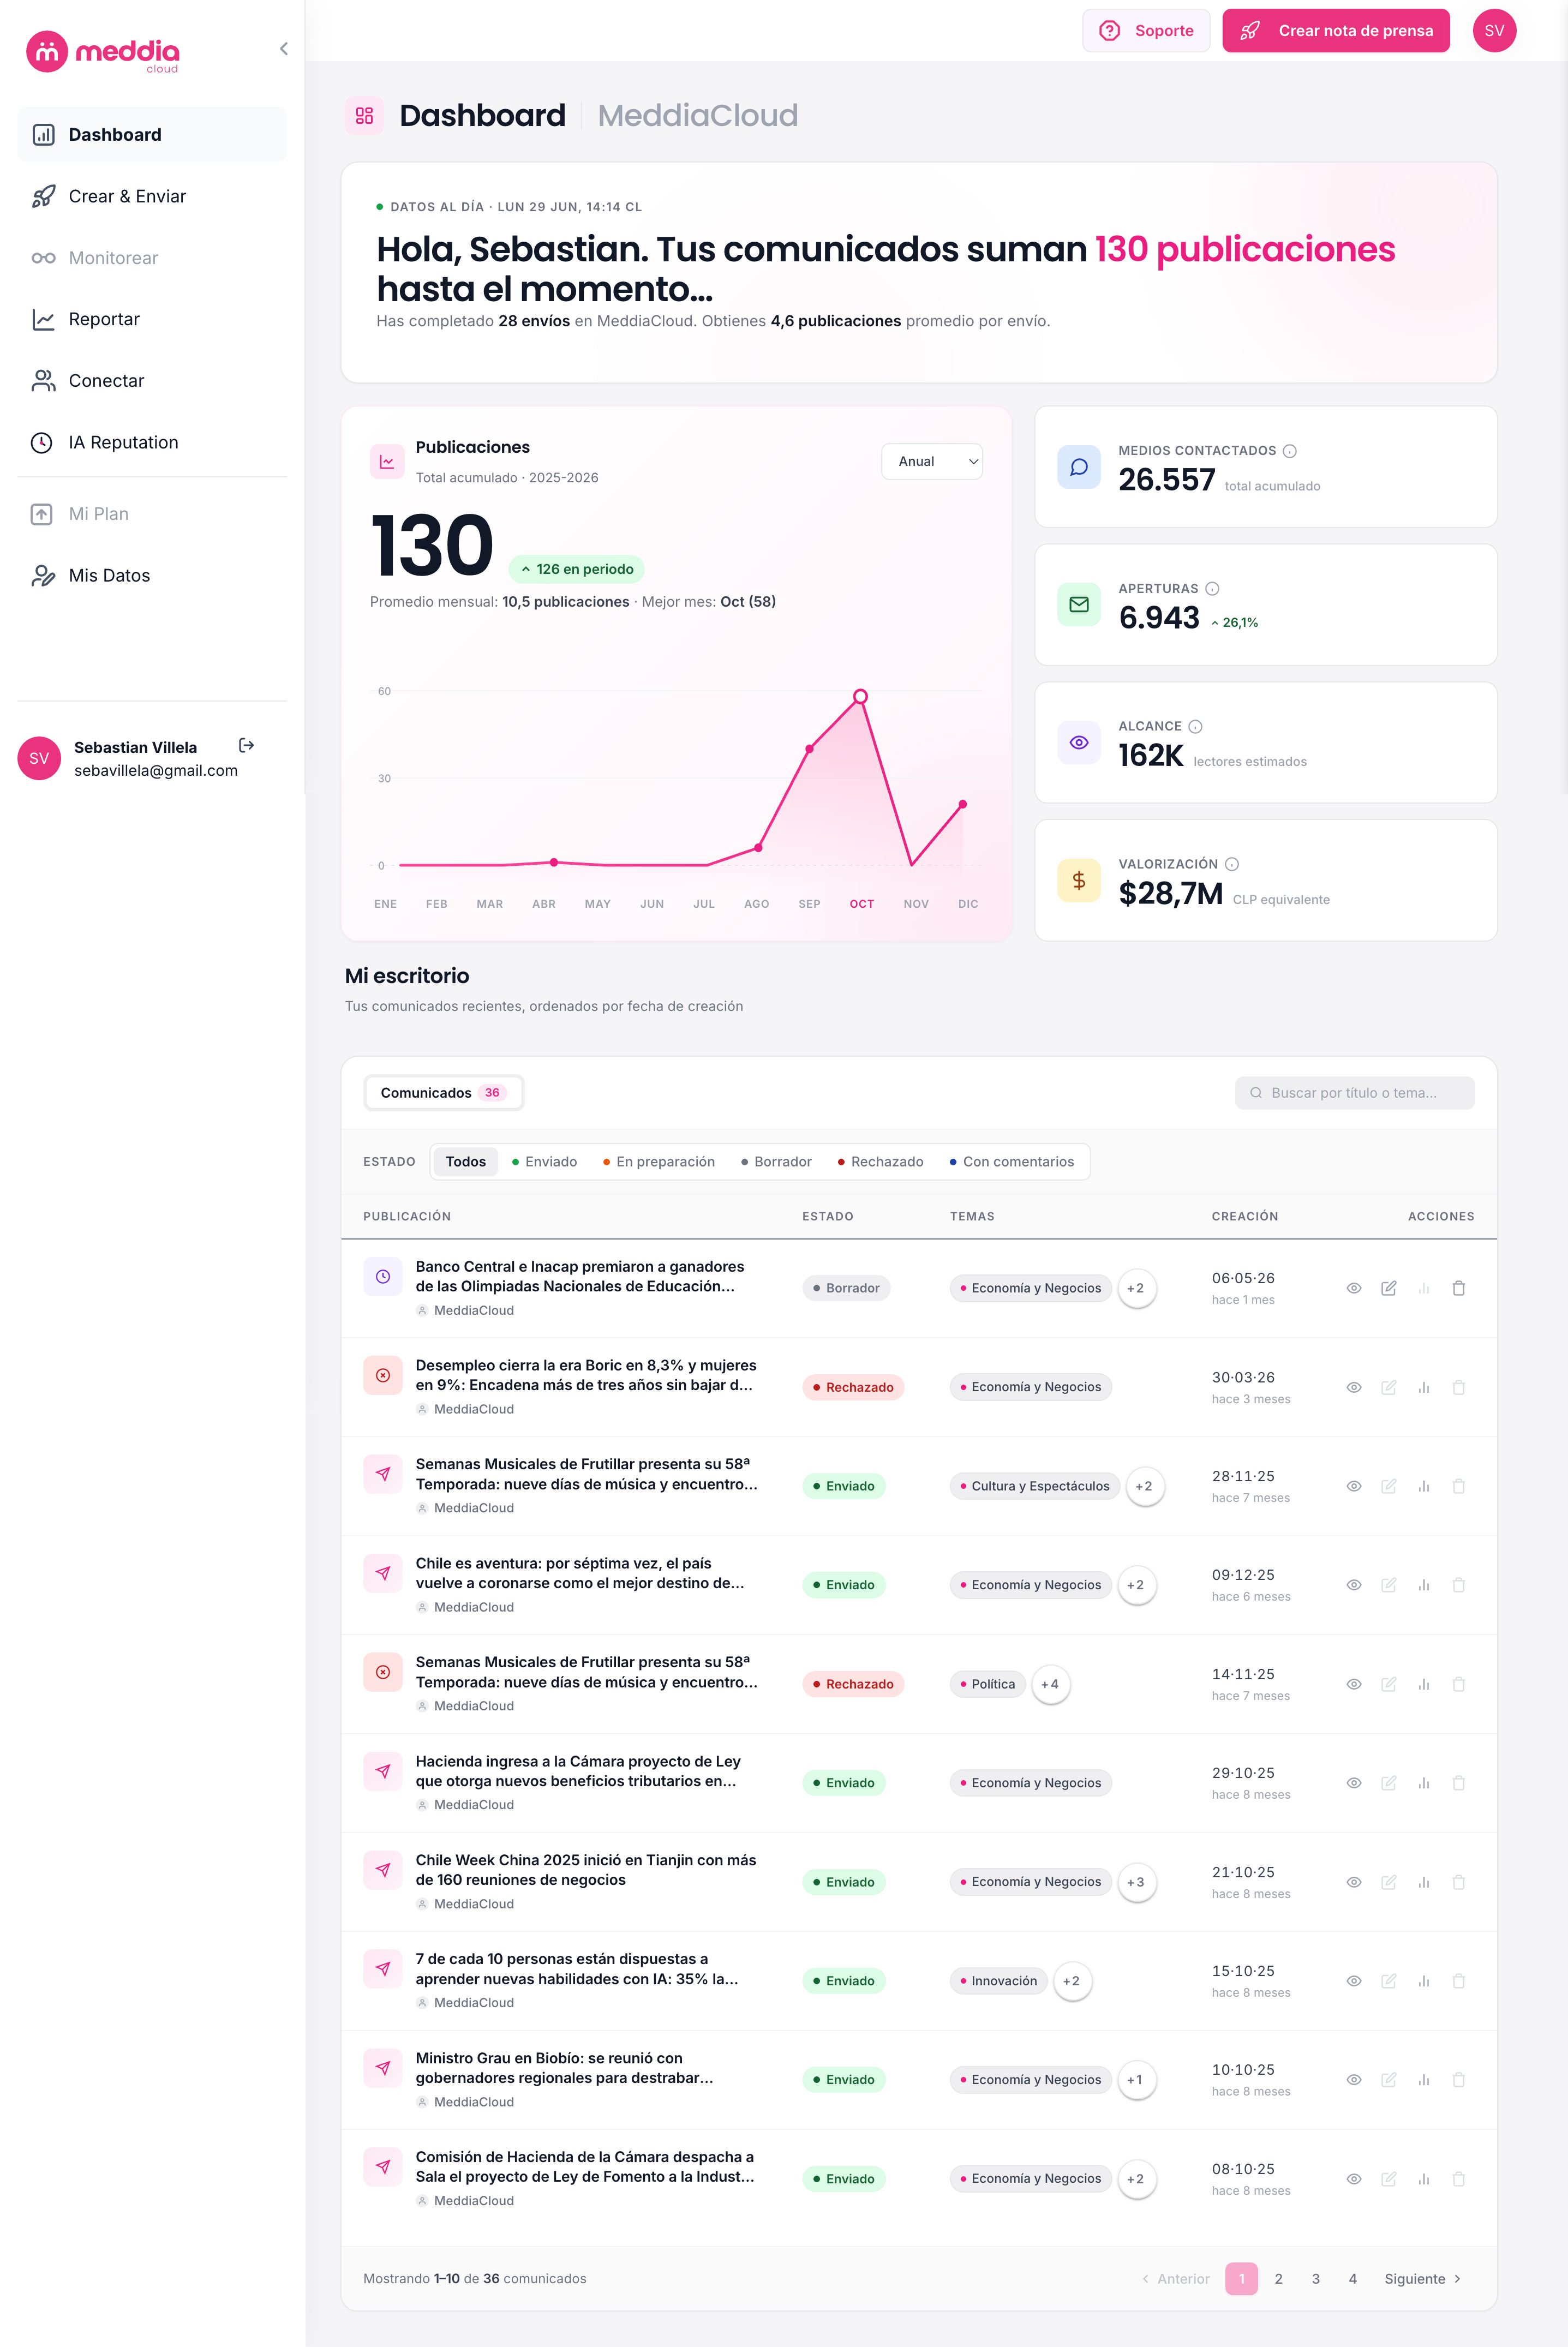Open stats for Hacienda ingresa a la Cámara row

1423,1783
